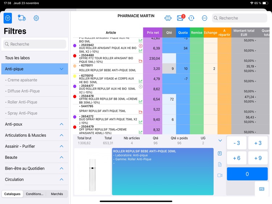272x204 pixels.
Task: Switch to the Marchés tab
Action: coord(57,194)
